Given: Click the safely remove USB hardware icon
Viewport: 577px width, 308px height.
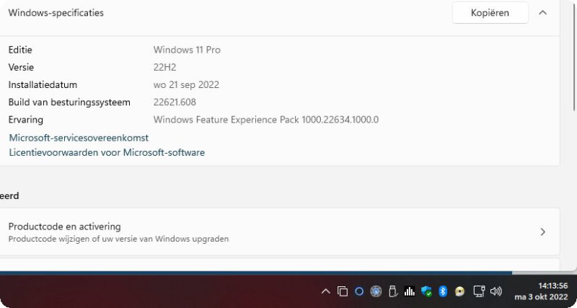Looking at the screenshot, I should (x=393, y=291).
